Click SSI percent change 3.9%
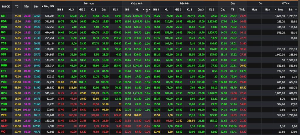Image resolution: width=300 pixels, height=135 pixels. pos(148,16)
